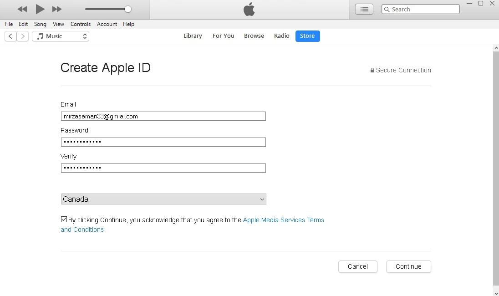Switch to the Library tab
This screenshot has height=296, width=499.
(x=193, y=36)
